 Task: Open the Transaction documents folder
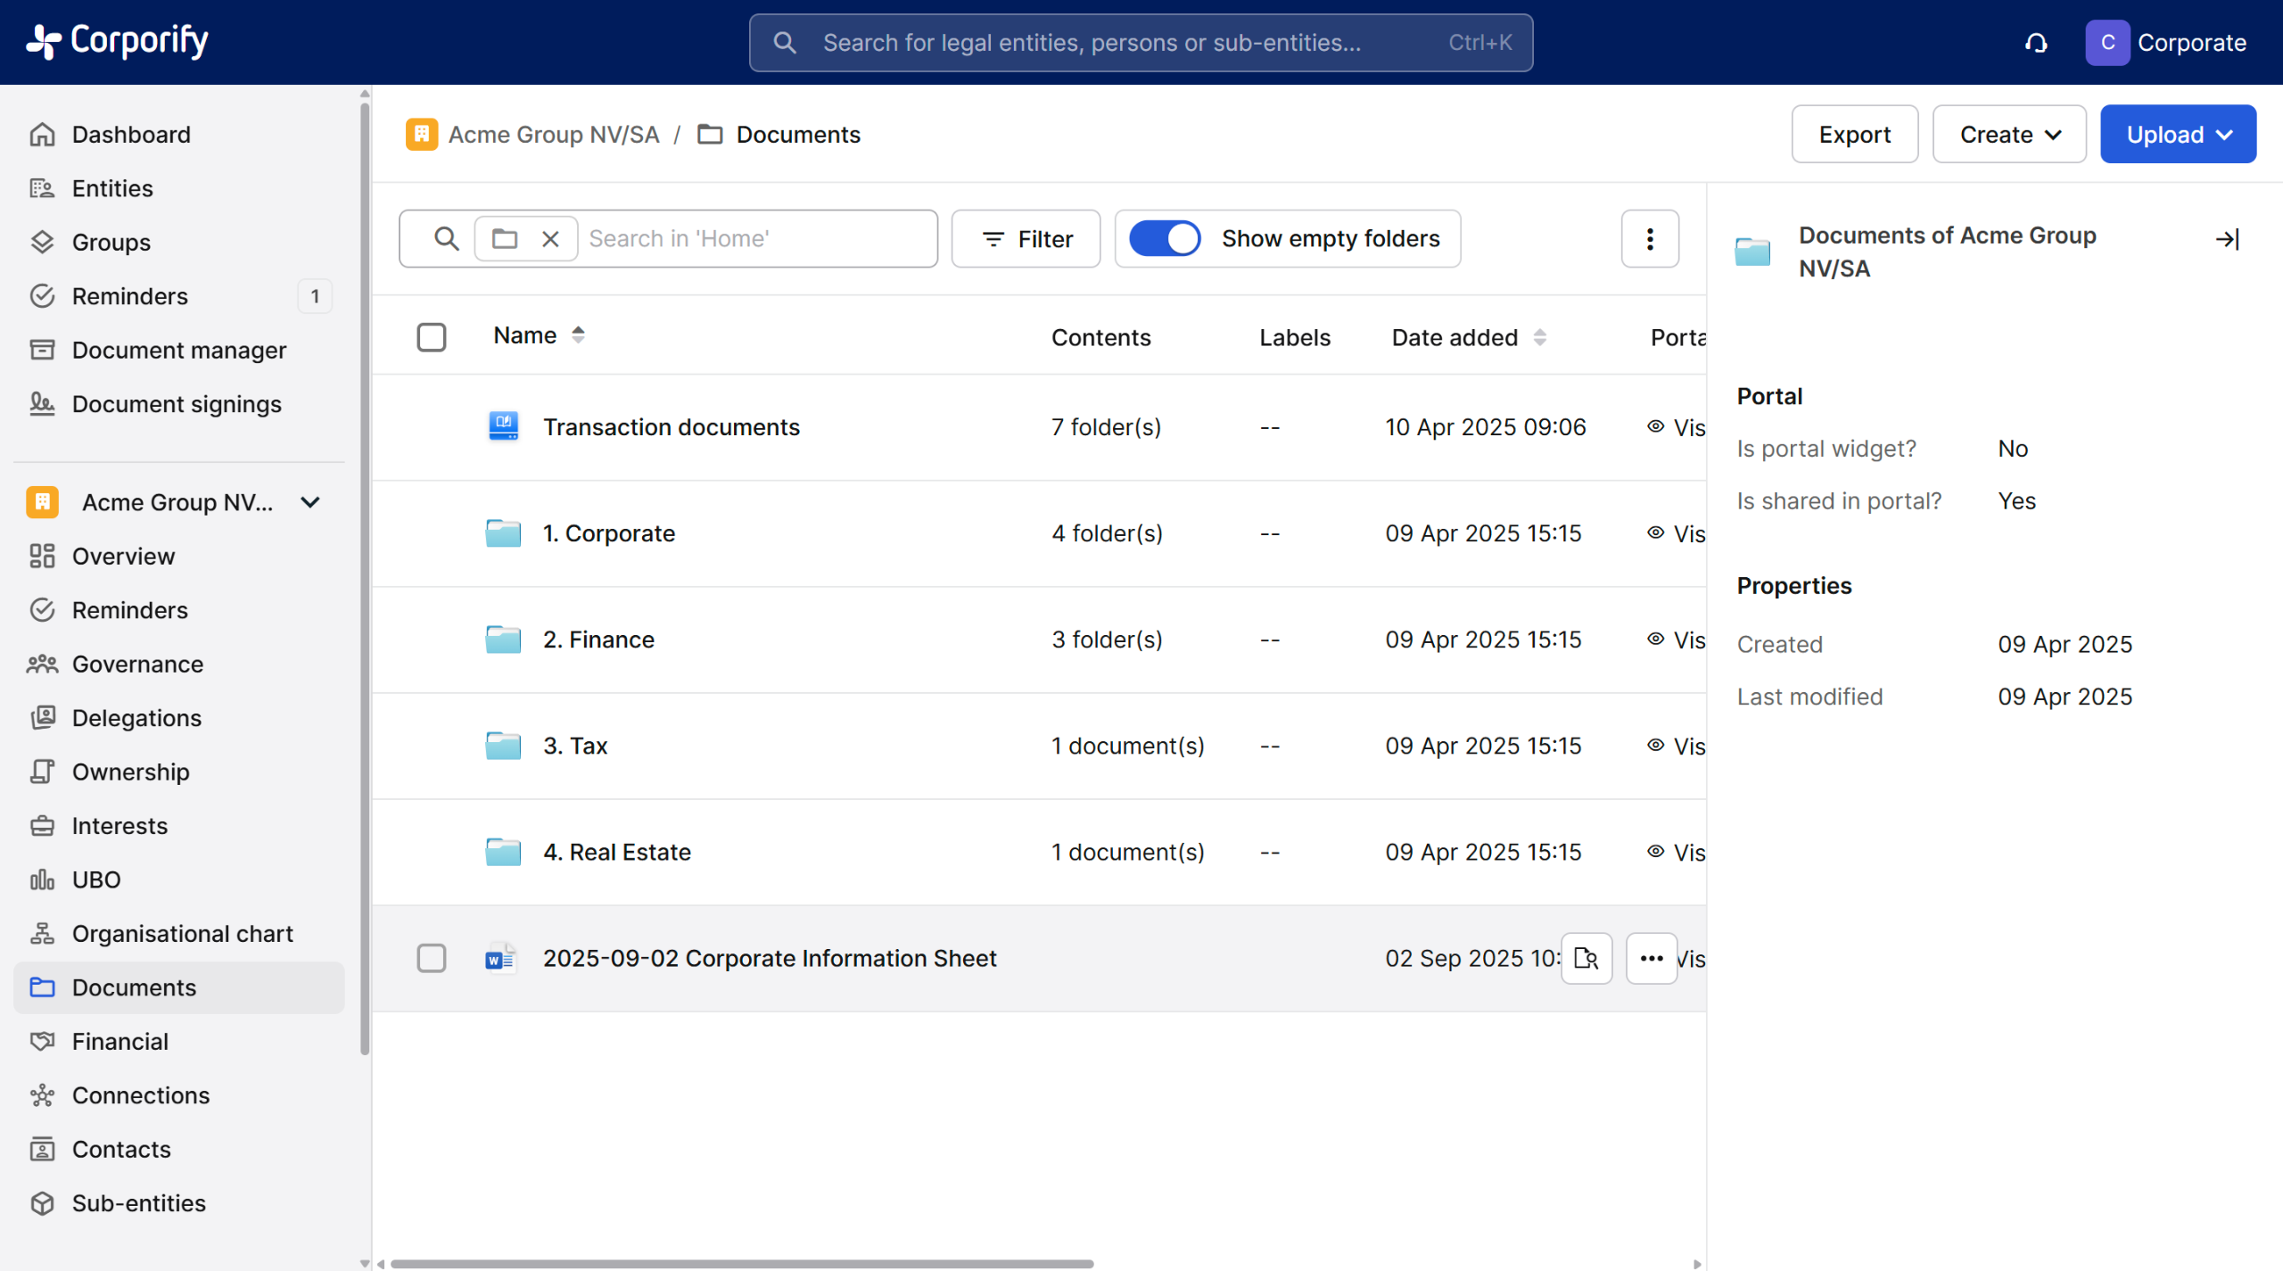(x=671, y=427)
